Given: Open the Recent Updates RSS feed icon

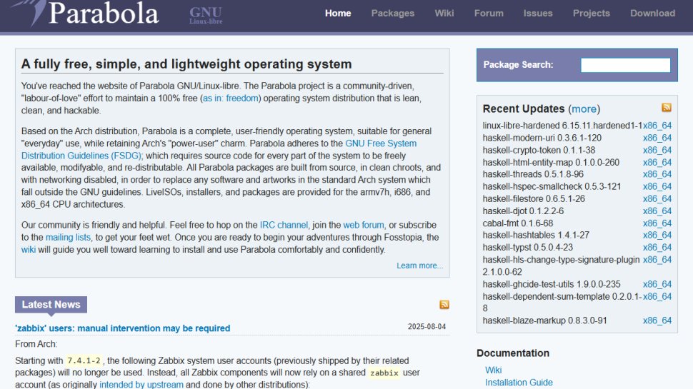Looking at the screenshot, I should tap(667, 107).
